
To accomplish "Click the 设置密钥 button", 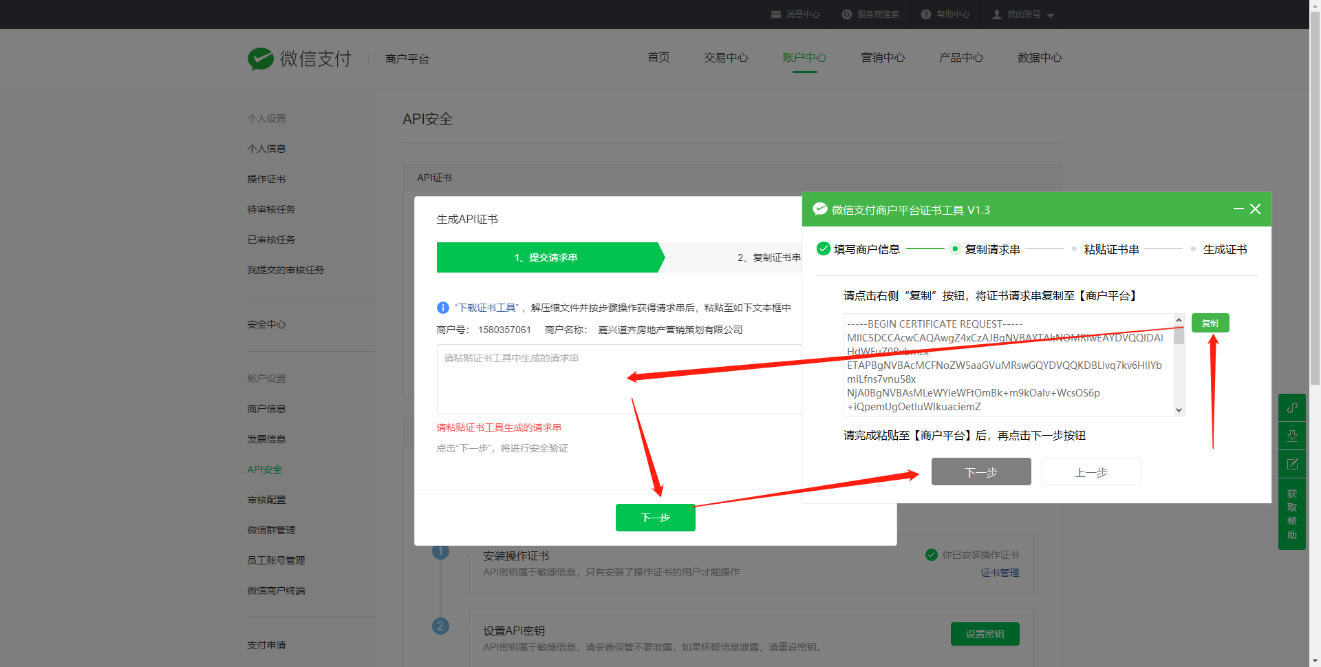I will pyautogui.click(x=985, y=634).
